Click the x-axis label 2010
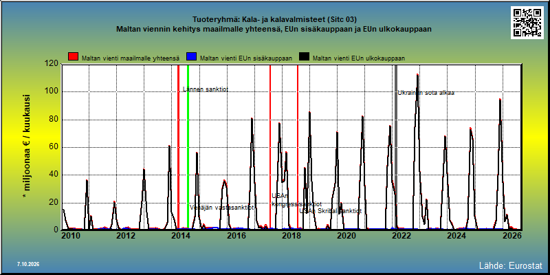This screenshot has height=275, width=550. coord(71,236)
